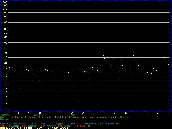Screen dimensions: 172x129
Task: Click the Type 132 value
Action: pyautogui.click(x=64, y=123)
